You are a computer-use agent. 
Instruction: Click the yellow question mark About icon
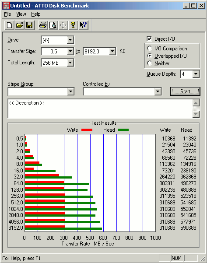pos(73,25)
